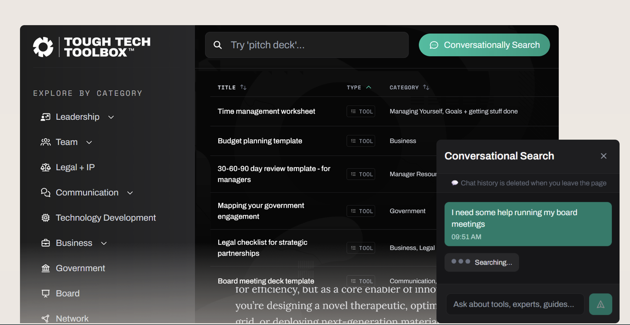Click the magnifier icon in search bar
The image size is (630, 325).
point(218,45)
